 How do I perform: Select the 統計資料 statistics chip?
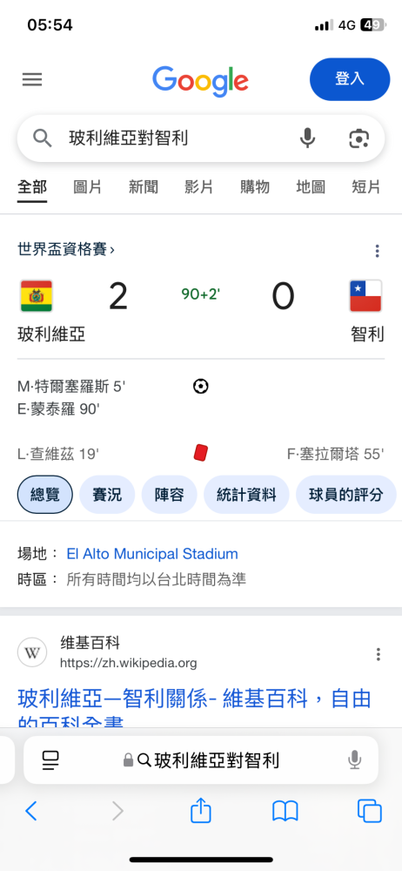tap(246, 495)
